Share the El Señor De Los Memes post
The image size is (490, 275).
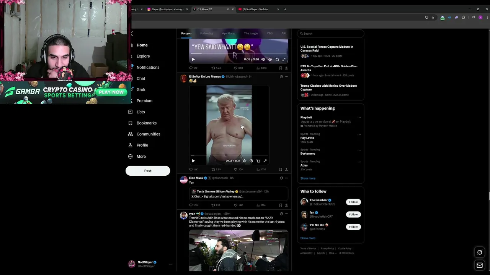[286, 169]
